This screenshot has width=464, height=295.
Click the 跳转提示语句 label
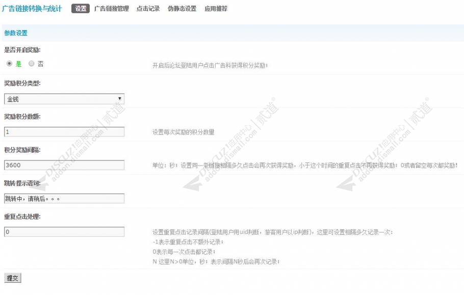click(x=22, y=183)
